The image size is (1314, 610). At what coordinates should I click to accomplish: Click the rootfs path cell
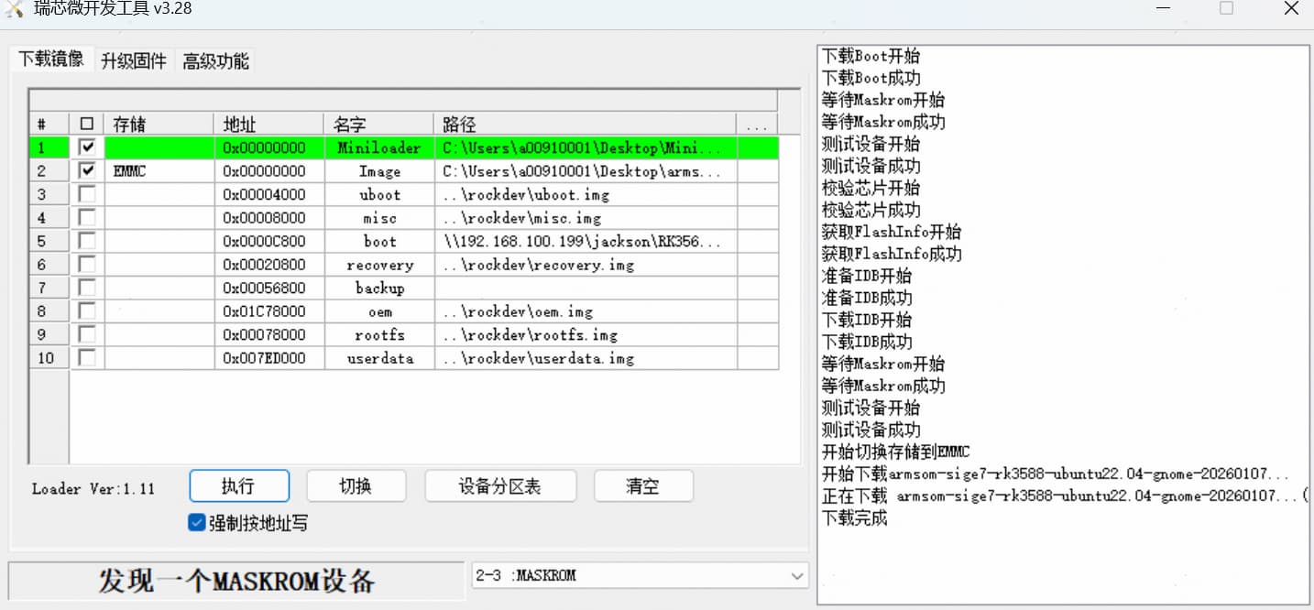pyautogui.click(x=585, y=335)
